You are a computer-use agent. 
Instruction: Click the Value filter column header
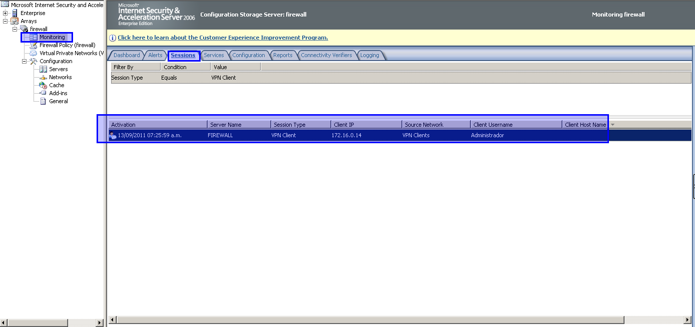pyautogui.click(x=236, y=67)
